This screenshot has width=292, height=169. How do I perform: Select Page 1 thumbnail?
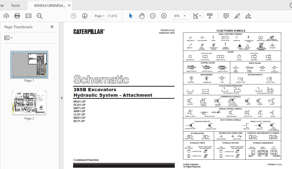[x=29, y=64]
